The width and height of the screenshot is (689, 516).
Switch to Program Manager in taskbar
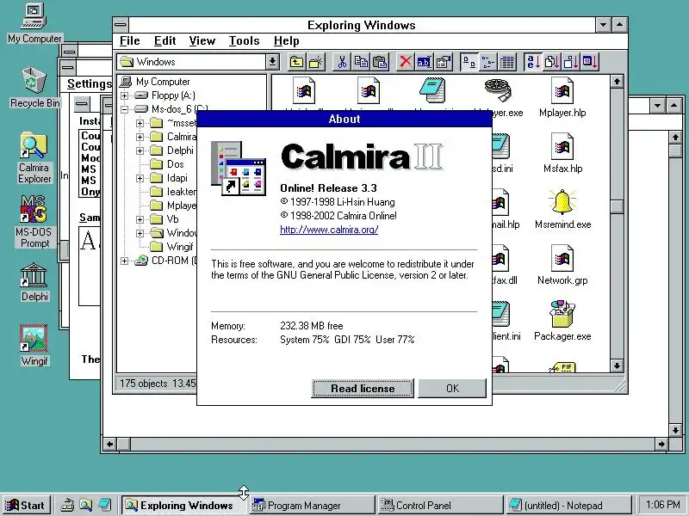click(312, 506)
